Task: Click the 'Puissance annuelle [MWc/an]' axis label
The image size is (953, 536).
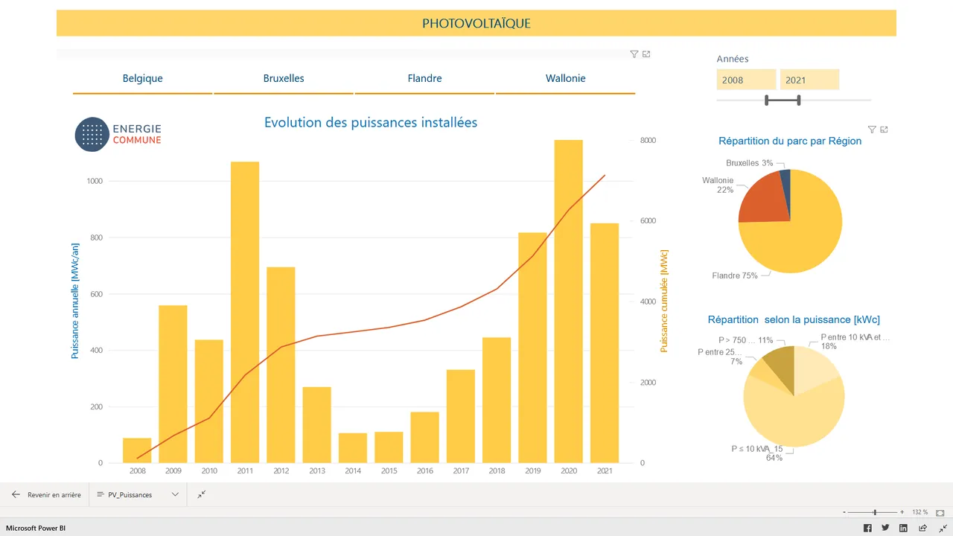Action: point(74,300)
